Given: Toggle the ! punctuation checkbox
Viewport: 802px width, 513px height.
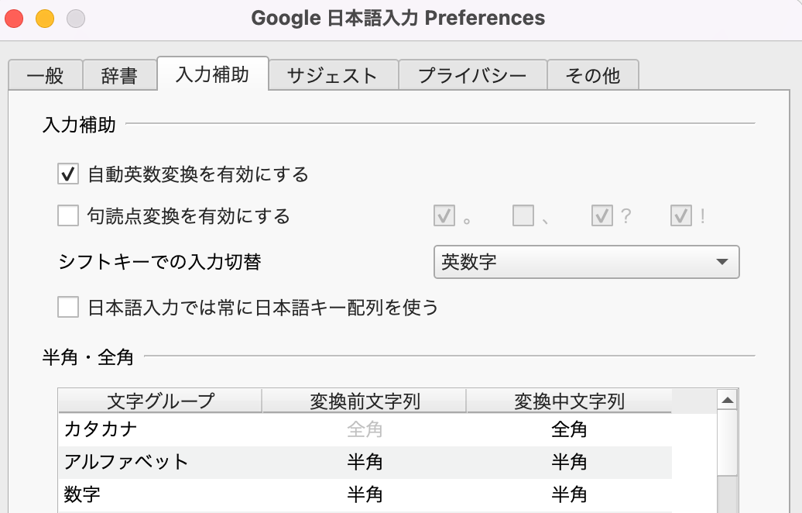Looking at the screenshot, I should pyautogui.click(x=680, y=215).
